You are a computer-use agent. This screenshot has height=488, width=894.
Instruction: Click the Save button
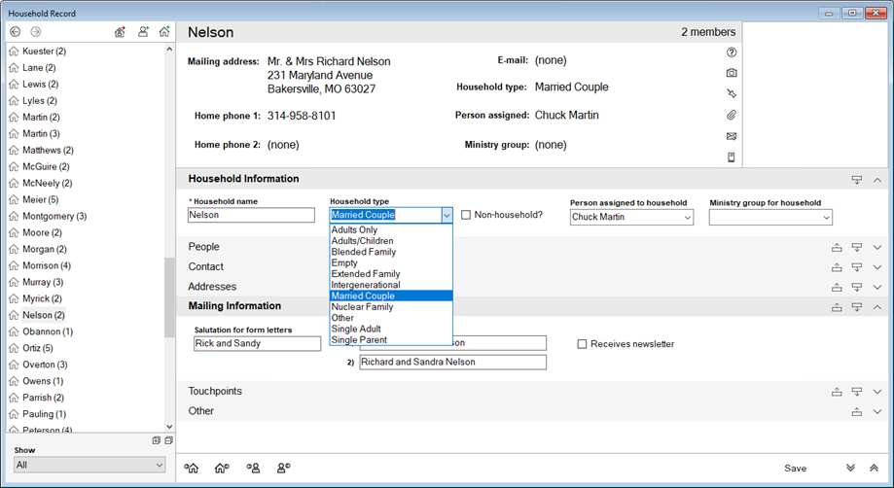click(795, 469)
